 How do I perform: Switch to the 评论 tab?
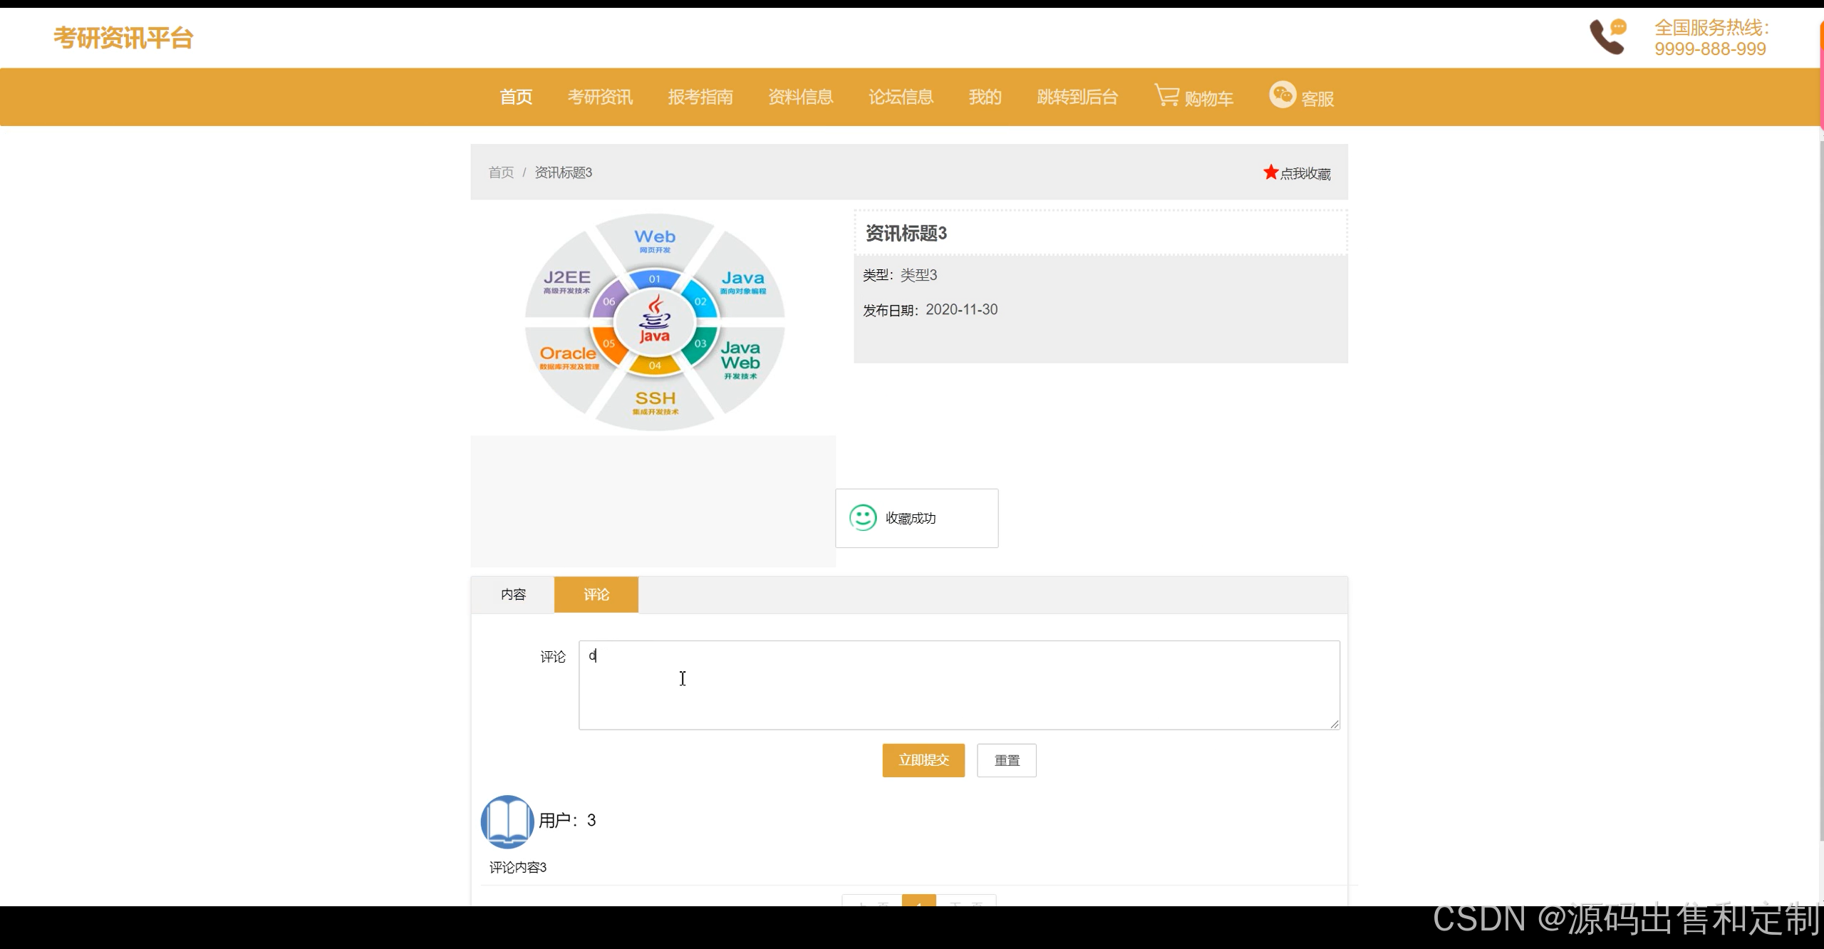click(x=596, y=594)
